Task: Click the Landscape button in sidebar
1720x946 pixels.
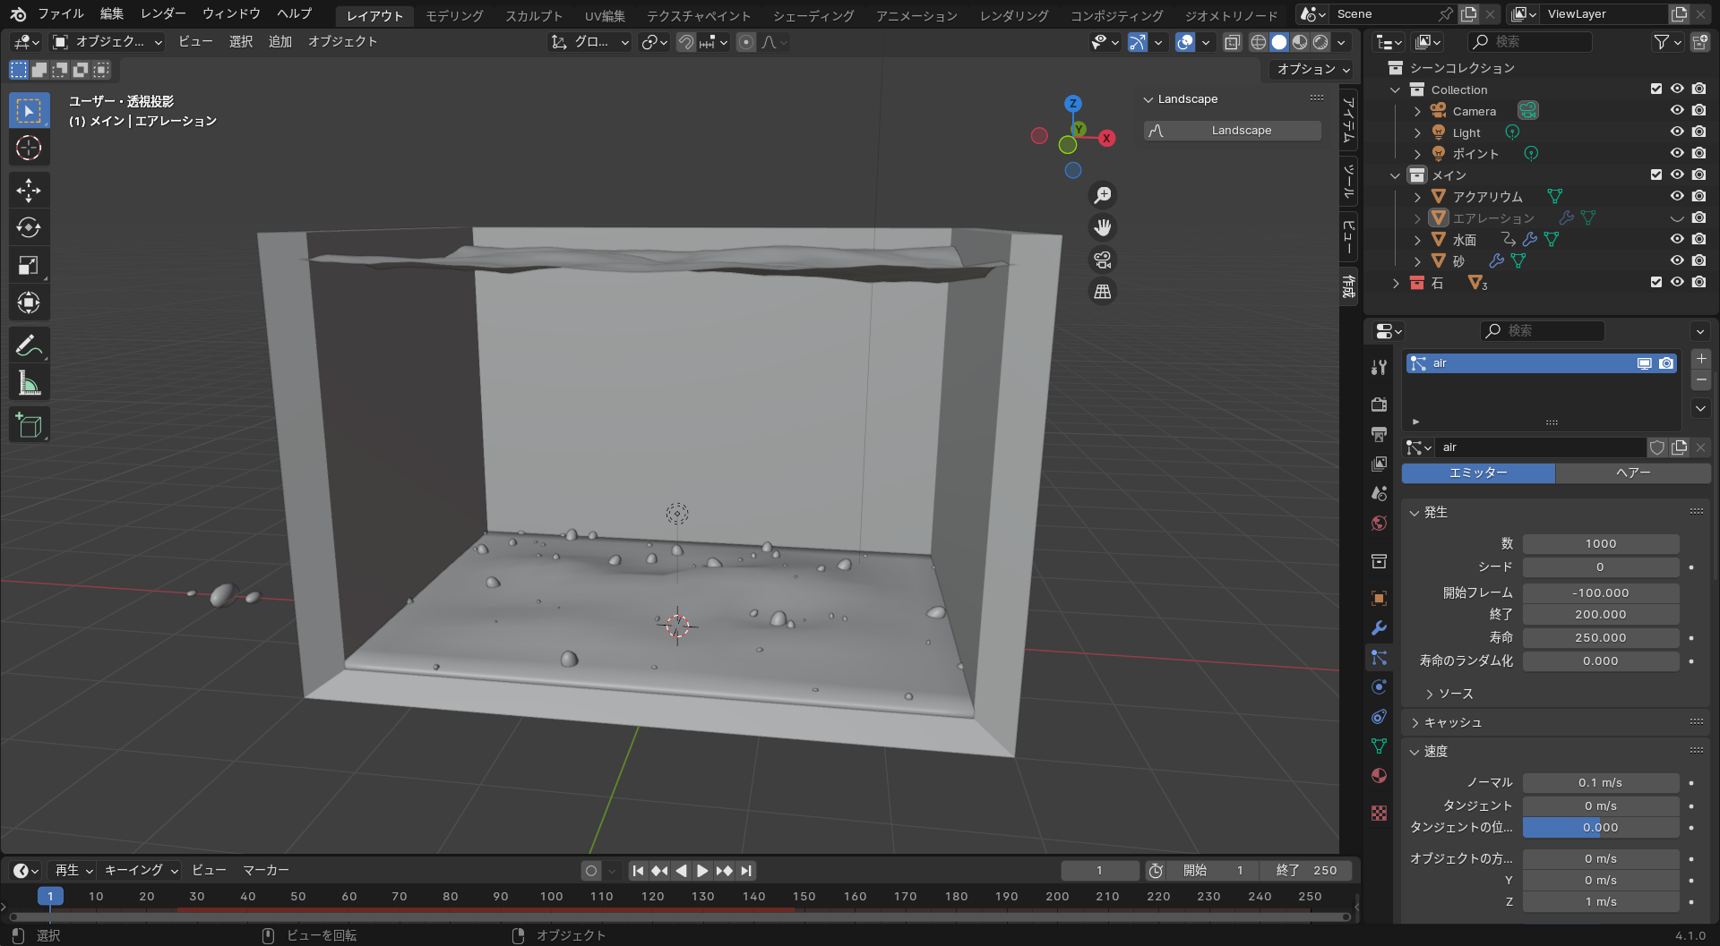Action: 1233,131
